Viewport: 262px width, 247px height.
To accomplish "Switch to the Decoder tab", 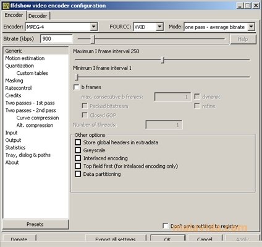I will click(x=38, y=16).
